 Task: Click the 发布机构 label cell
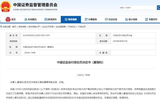13,41
